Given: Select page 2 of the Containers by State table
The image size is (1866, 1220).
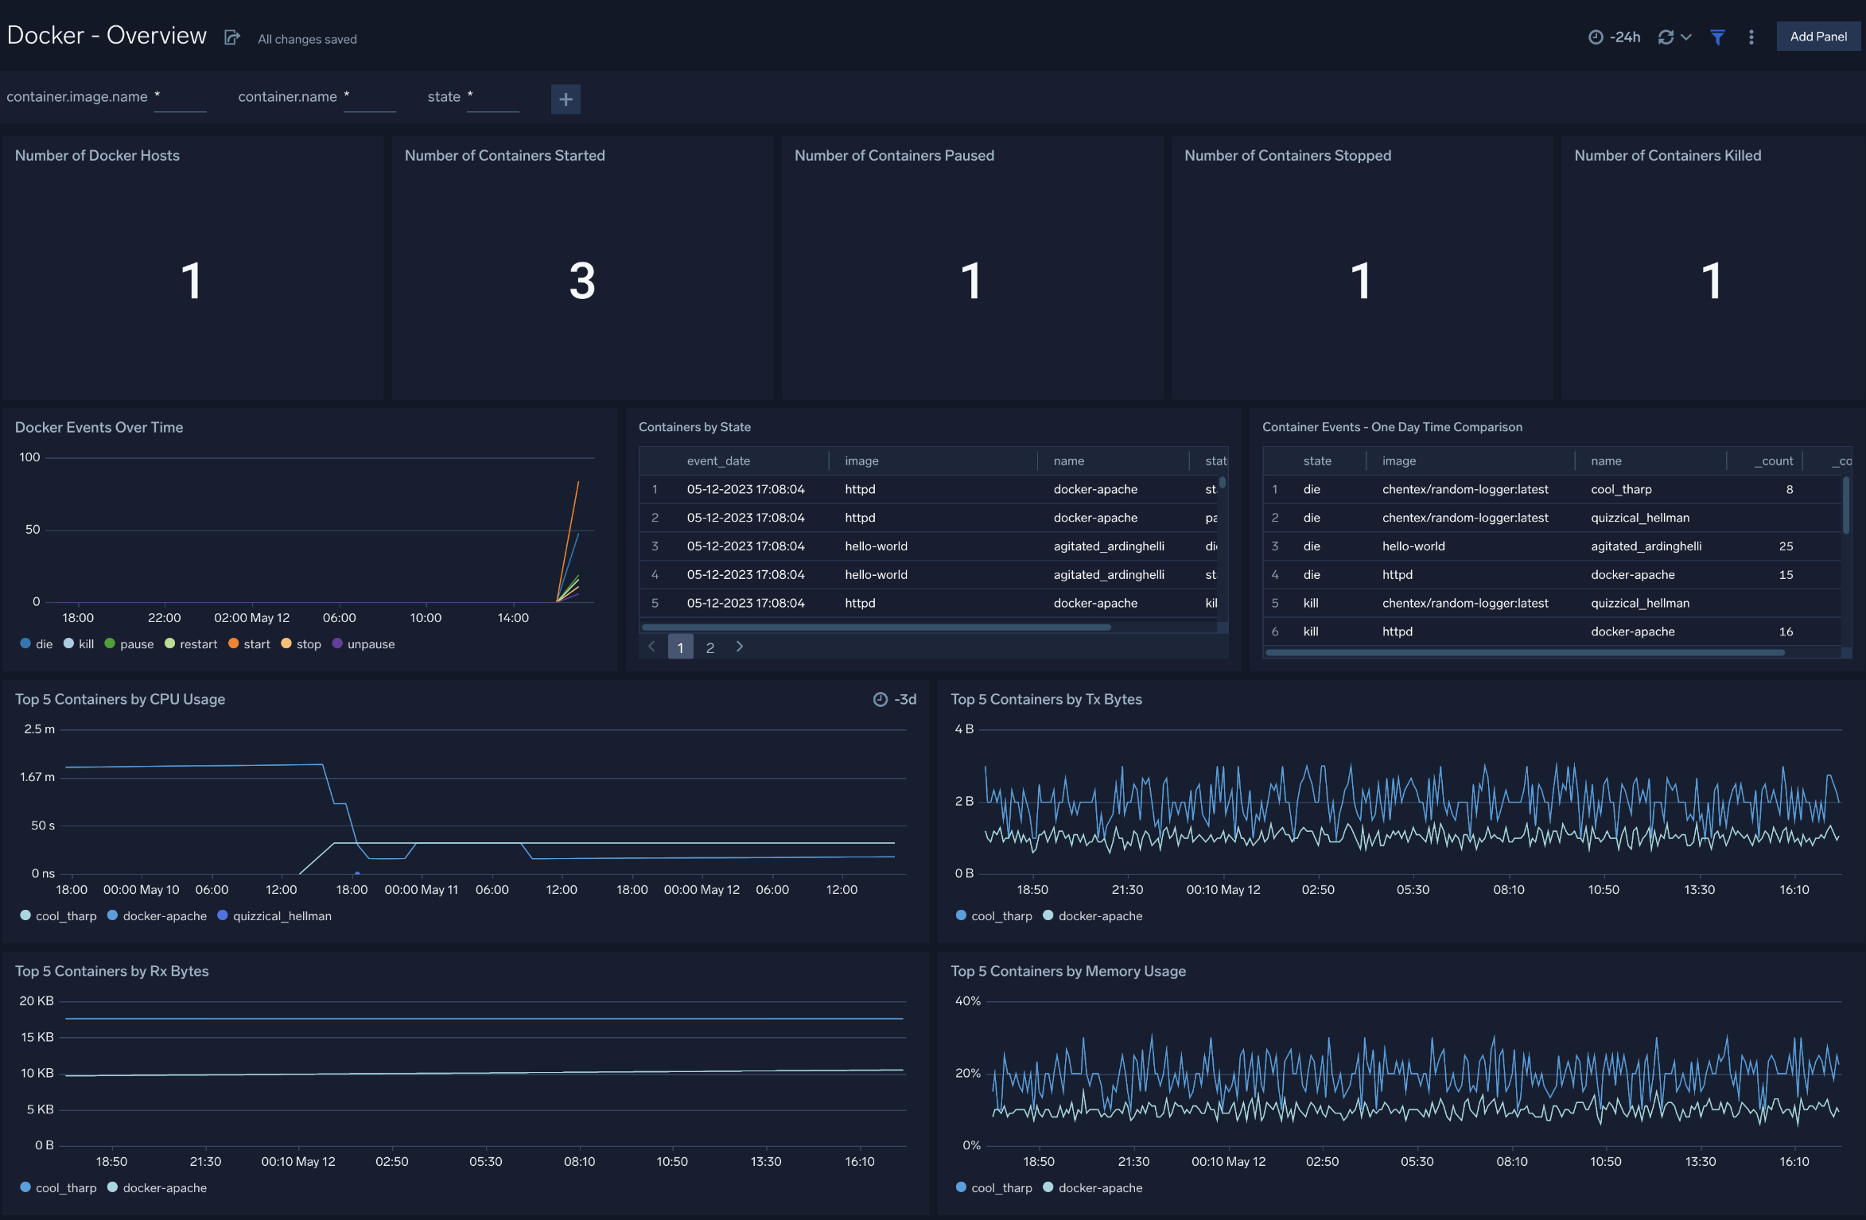Looking at the screenshot, I should point(710,647).
